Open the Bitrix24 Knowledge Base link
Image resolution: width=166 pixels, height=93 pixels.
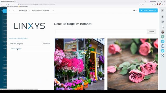pyautogui.click(x=18, y=38)
